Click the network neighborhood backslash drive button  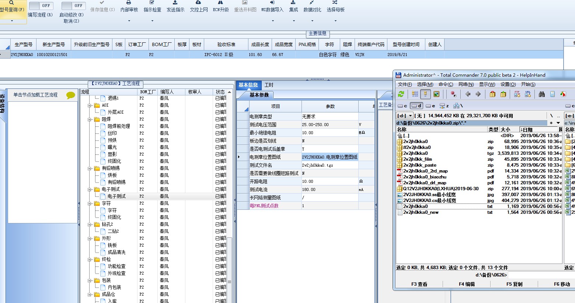click(458, 106)
